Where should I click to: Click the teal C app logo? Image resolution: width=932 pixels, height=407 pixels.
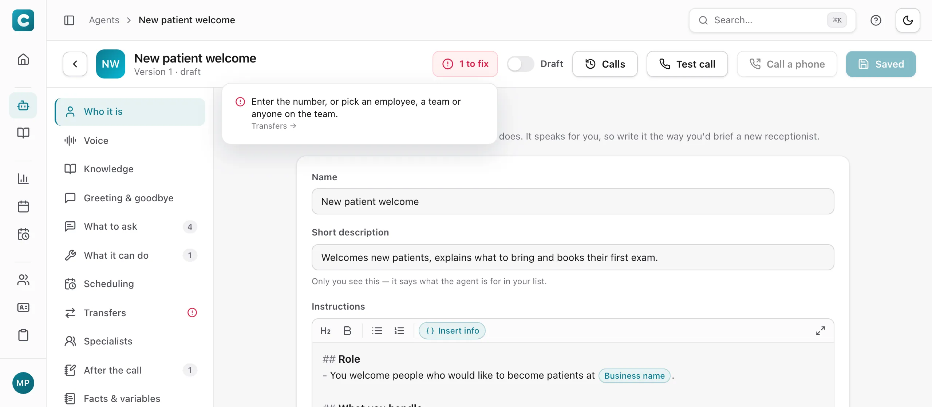[23, 20]
